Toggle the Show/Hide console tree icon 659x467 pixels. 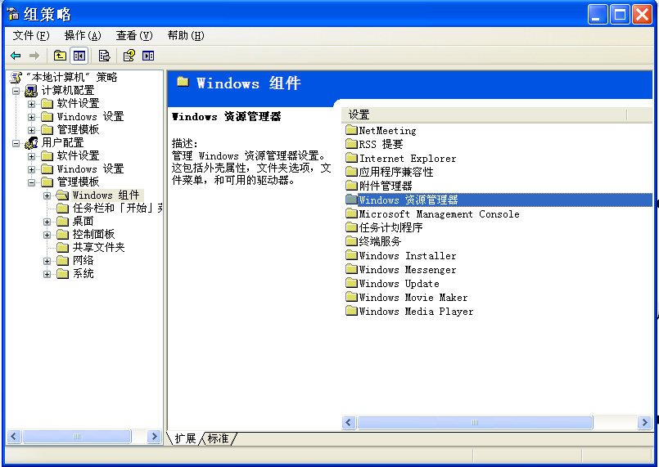[x=79, y=56]
